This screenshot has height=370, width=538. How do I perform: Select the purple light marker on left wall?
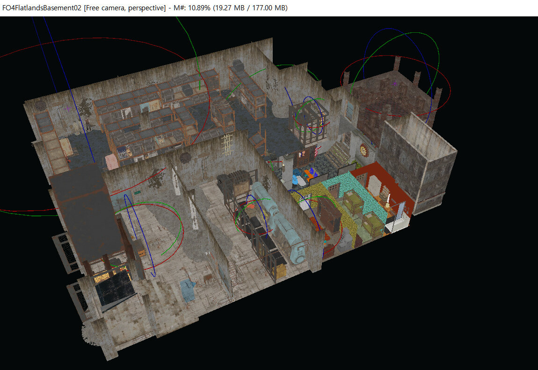pos(68,109)
